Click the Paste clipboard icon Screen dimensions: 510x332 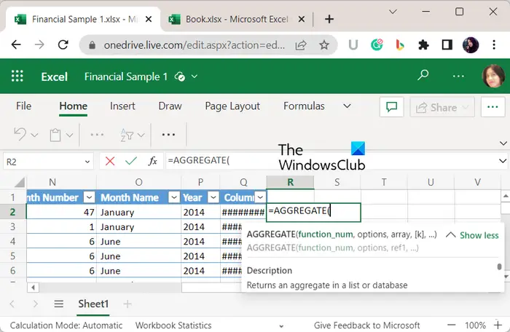click(x=55, y=135)
